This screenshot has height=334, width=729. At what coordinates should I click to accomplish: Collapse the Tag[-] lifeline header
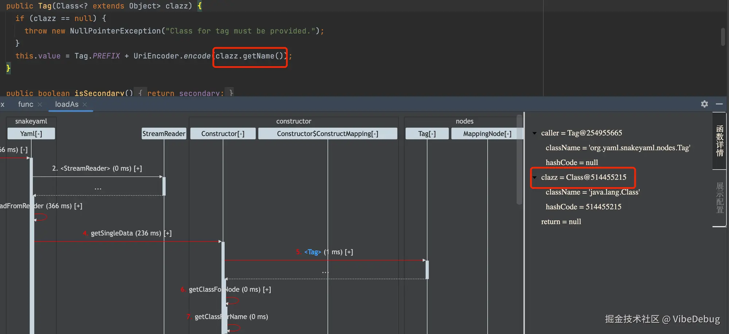(x=427, y=134)
